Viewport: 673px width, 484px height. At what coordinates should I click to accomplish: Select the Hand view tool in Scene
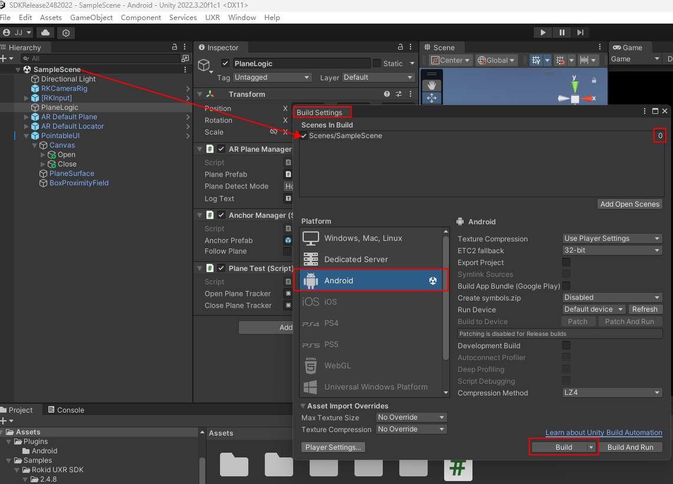coord(431,86)
